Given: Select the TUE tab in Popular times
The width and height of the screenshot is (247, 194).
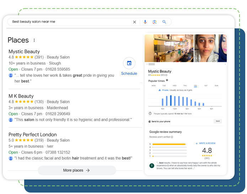Looking at the screenshot, I should coord(164,86).
